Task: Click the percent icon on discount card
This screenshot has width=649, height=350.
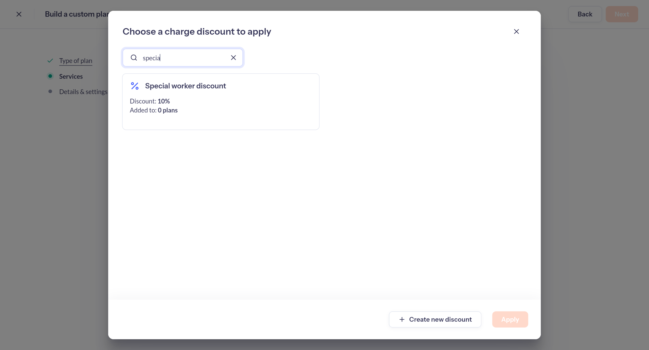Action: (135, 86)
